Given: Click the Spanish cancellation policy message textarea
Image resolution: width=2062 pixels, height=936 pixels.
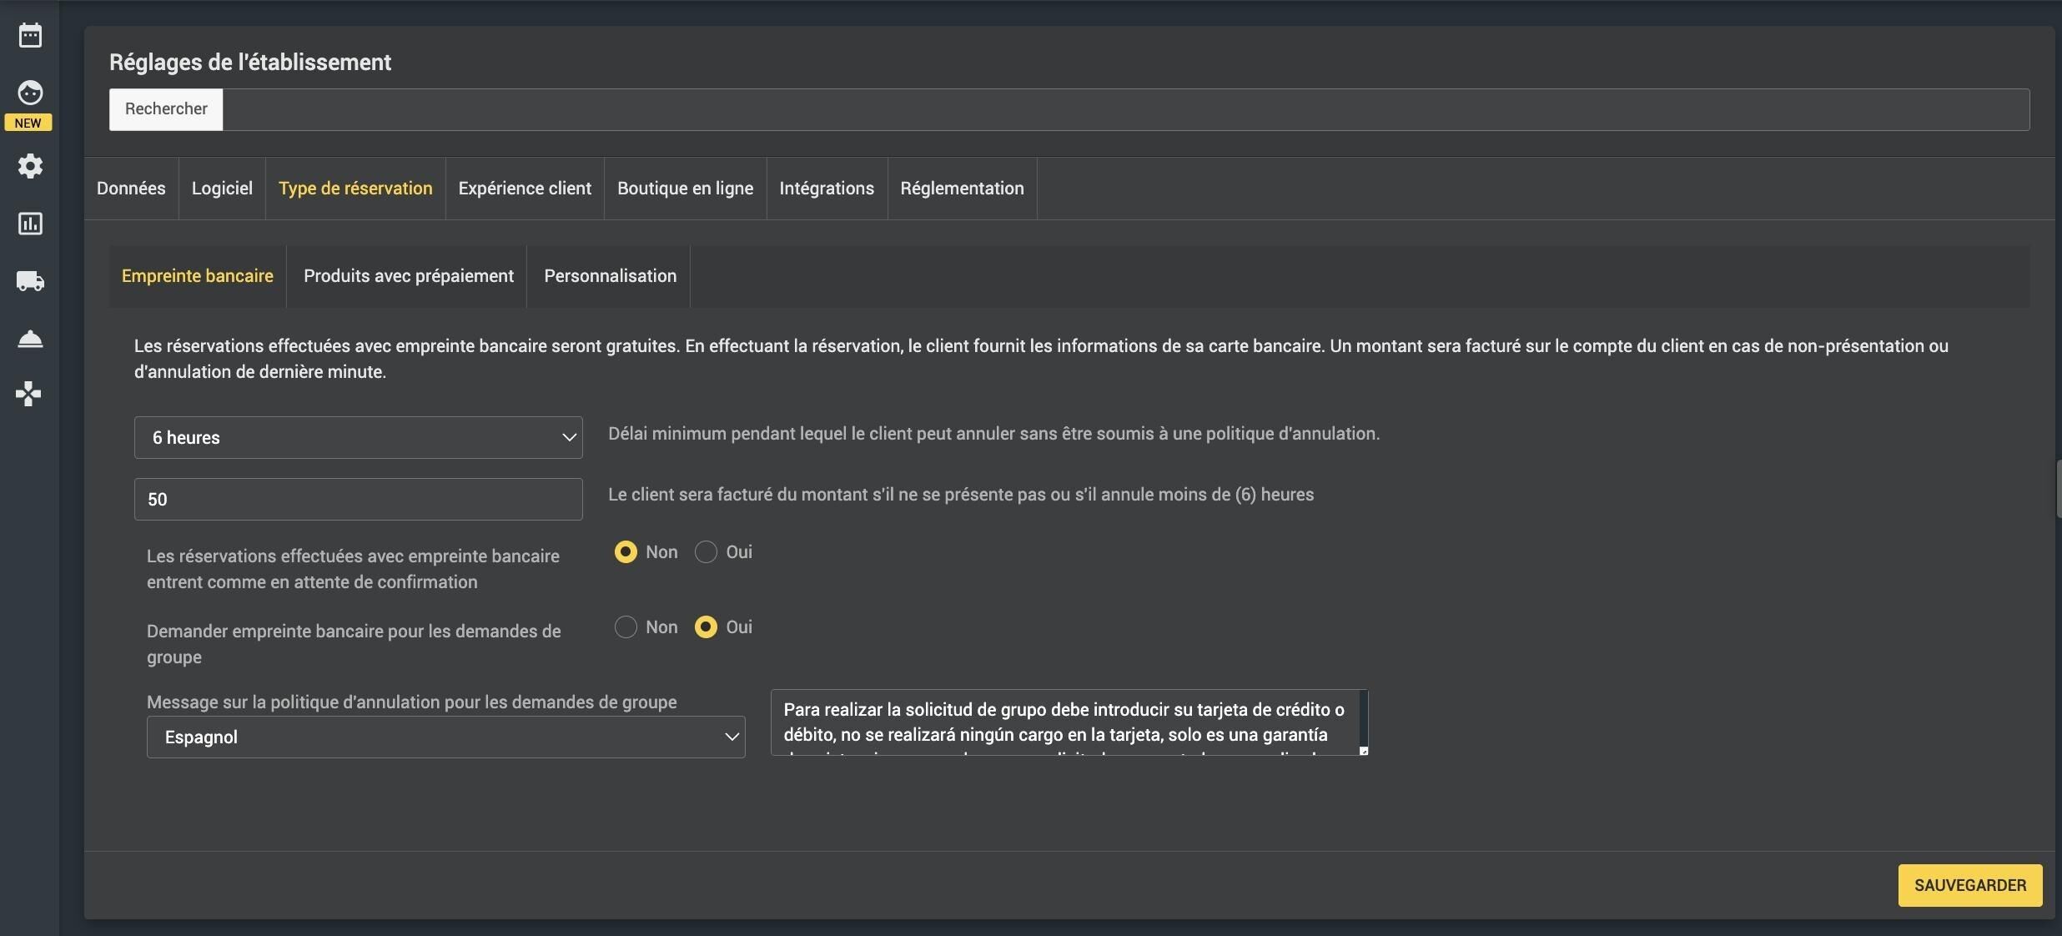Looking at the screenshot, I should coord(1069,722).
